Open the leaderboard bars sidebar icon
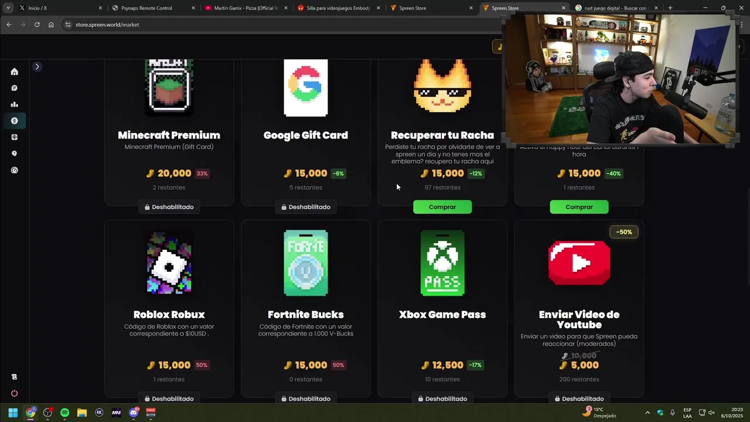 (14, 104)
